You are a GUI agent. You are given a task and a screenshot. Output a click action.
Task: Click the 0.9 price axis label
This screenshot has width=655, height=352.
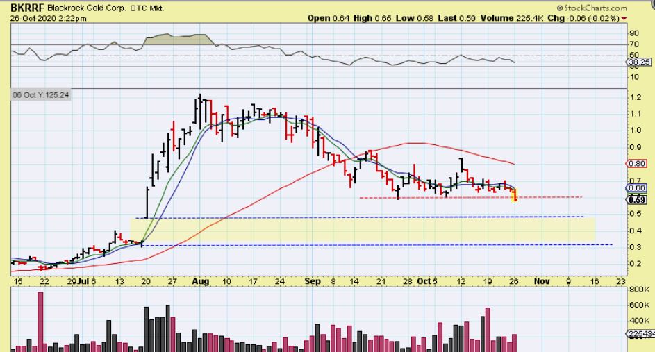pos(636,147)
